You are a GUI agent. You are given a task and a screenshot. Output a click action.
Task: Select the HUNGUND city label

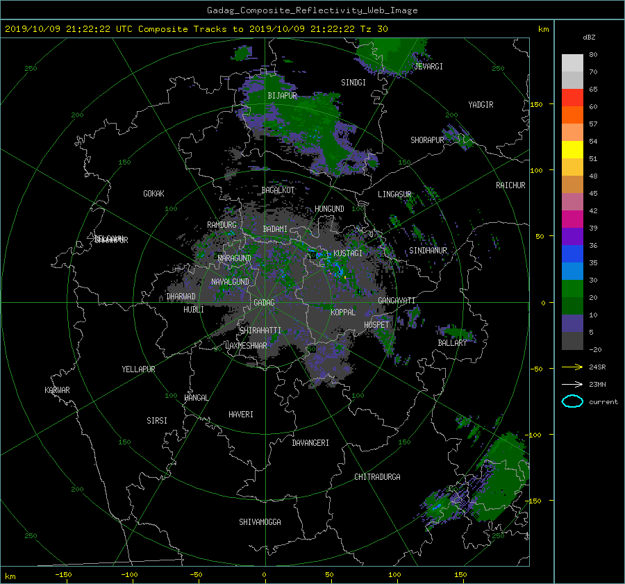[x=329, y=209]
